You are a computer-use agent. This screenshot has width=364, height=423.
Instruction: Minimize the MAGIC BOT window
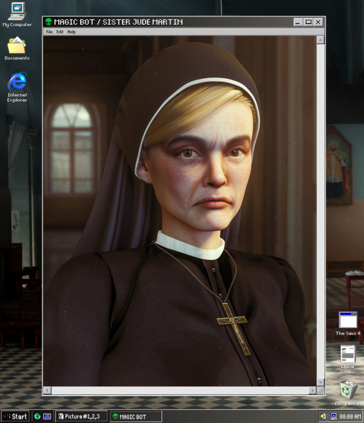click(x=298, y=22)
